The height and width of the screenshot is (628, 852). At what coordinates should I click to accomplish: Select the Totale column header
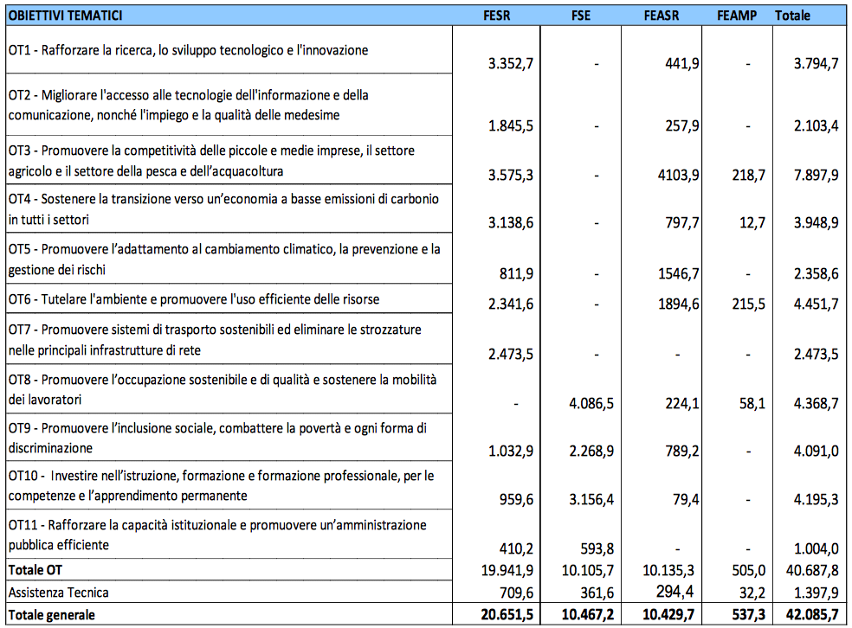tap(792, 16)
